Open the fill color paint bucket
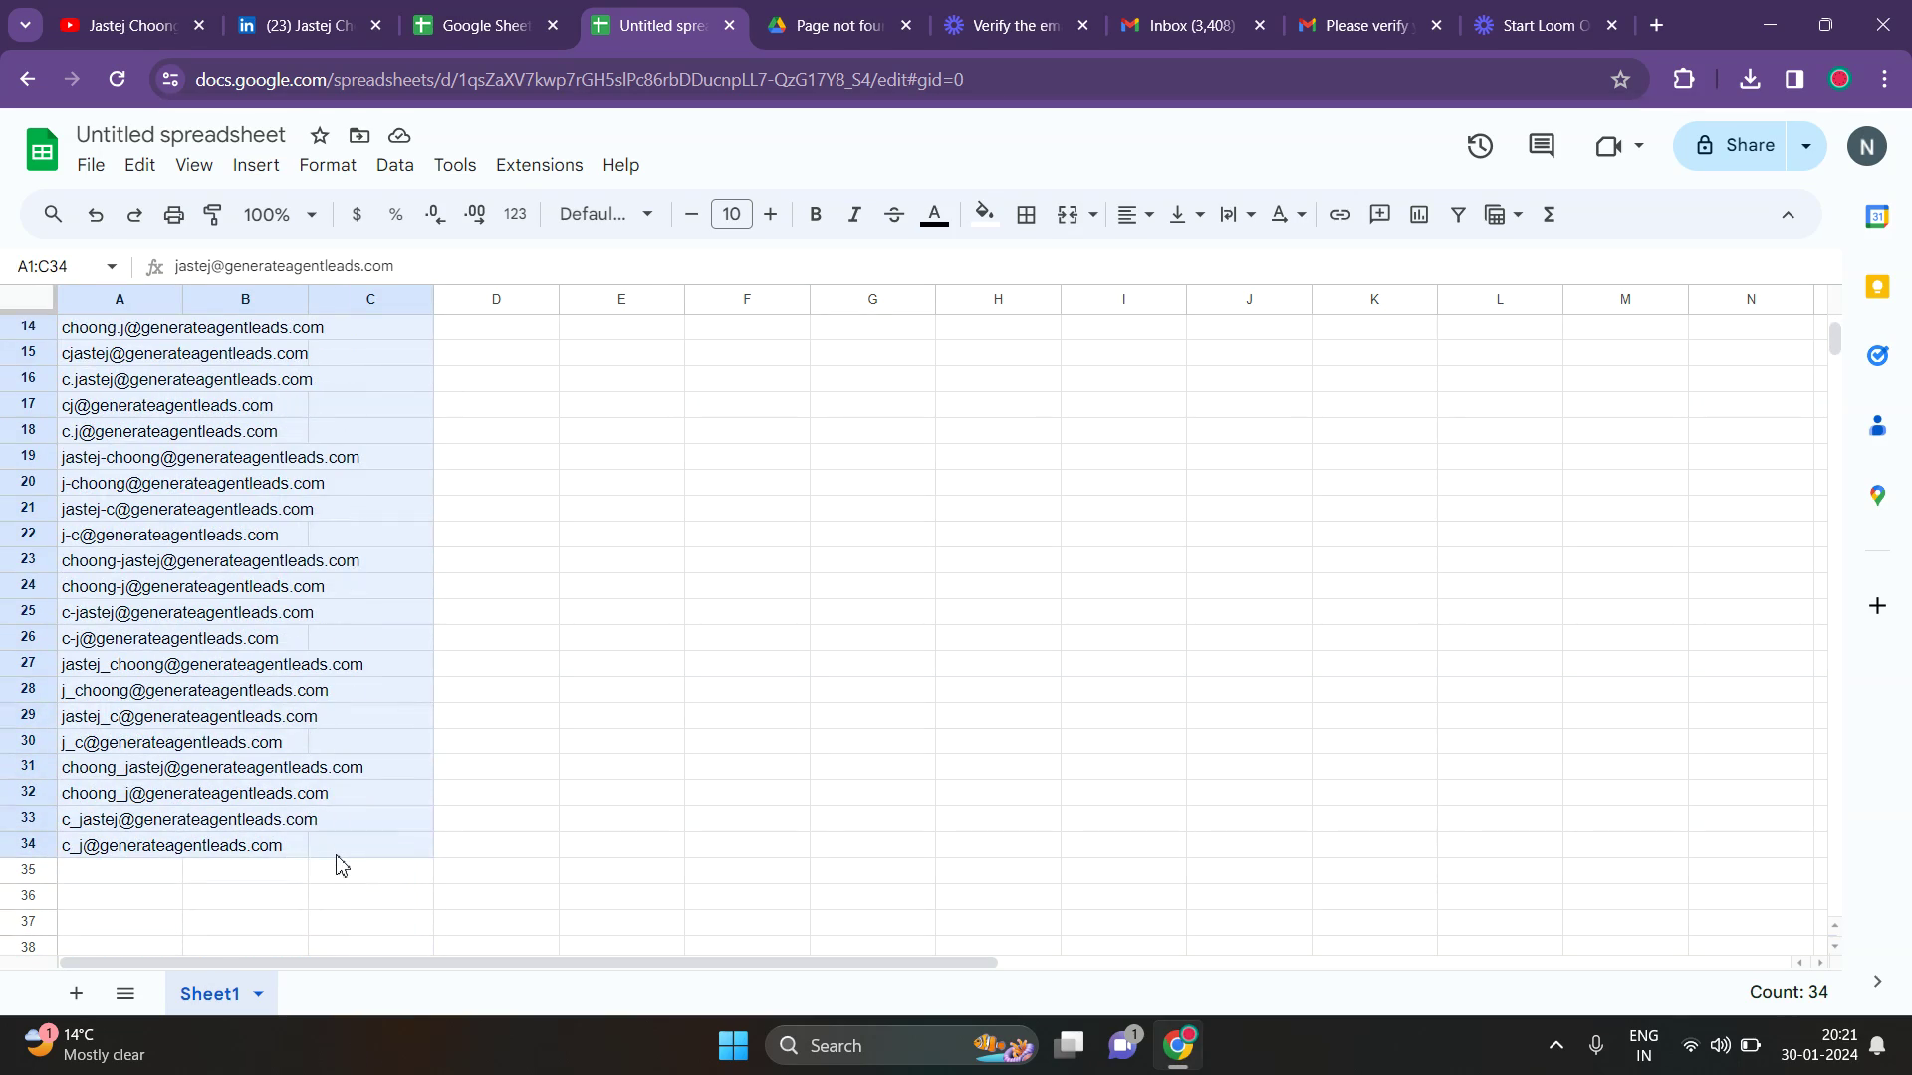Screen dimensions: 1912x1075 pyautogui.click(x=984, y=214)
